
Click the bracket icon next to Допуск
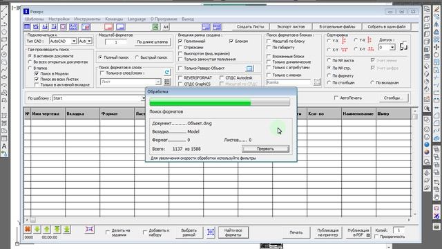point(403,46)
